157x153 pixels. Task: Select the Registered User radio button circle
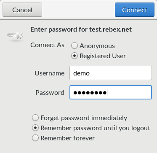(75, 56)
